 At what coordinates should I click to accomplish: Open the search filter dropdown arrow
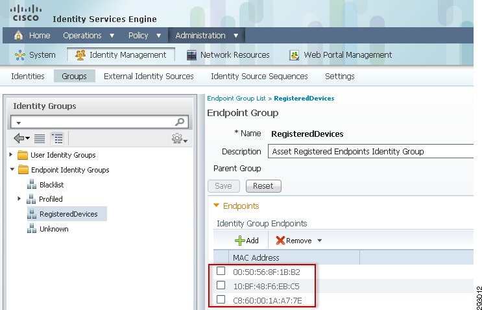(x=18, y=123)
